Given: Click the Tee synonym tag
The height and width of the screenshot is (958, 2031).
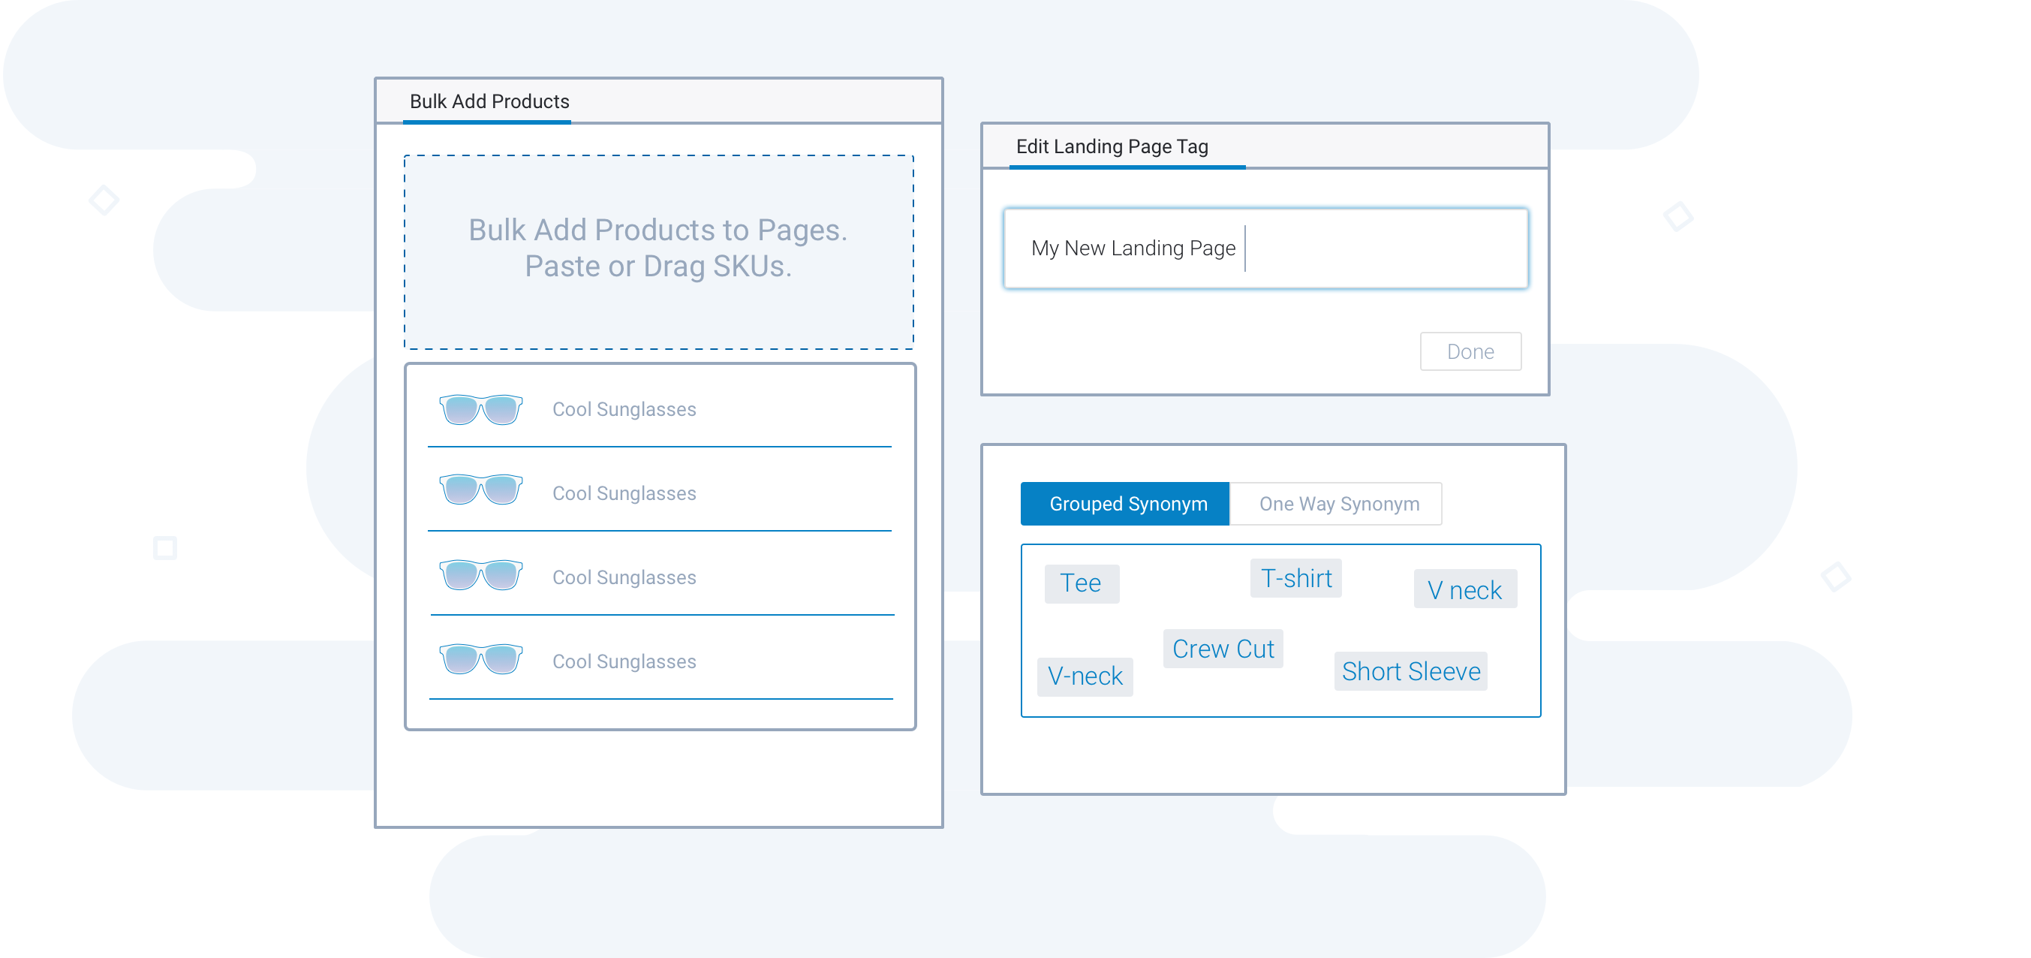Looking at the screenshot, I should pos(1082,583).
